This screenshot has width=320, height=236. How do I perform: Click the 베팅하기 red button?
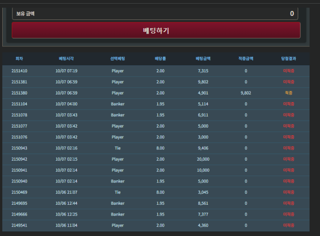point(156,30)
